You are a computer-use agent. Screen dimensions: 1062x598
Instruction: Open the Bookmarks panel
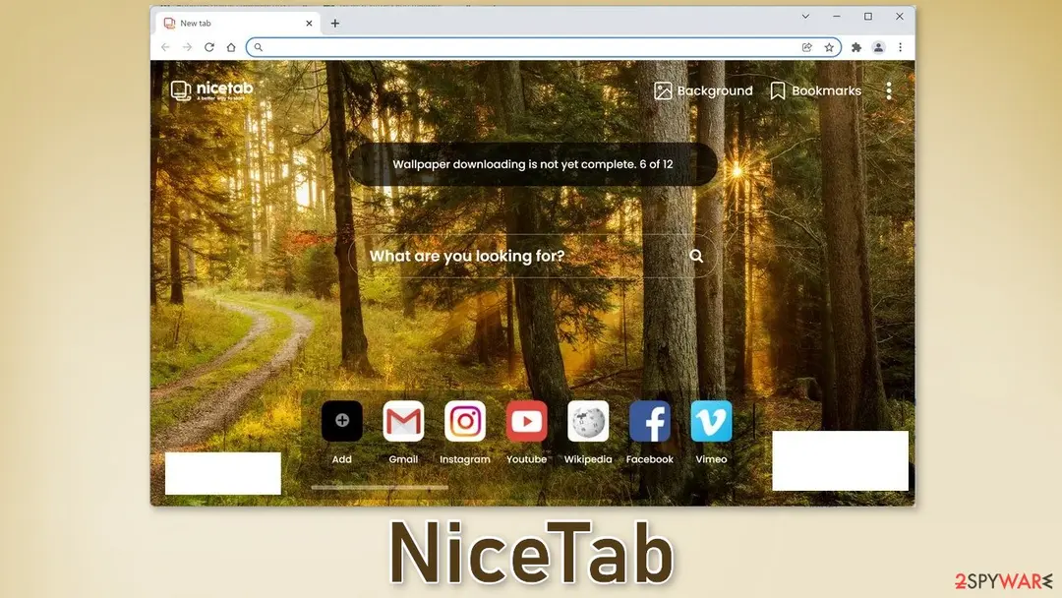pyautogui.click(x=815, y=90)
